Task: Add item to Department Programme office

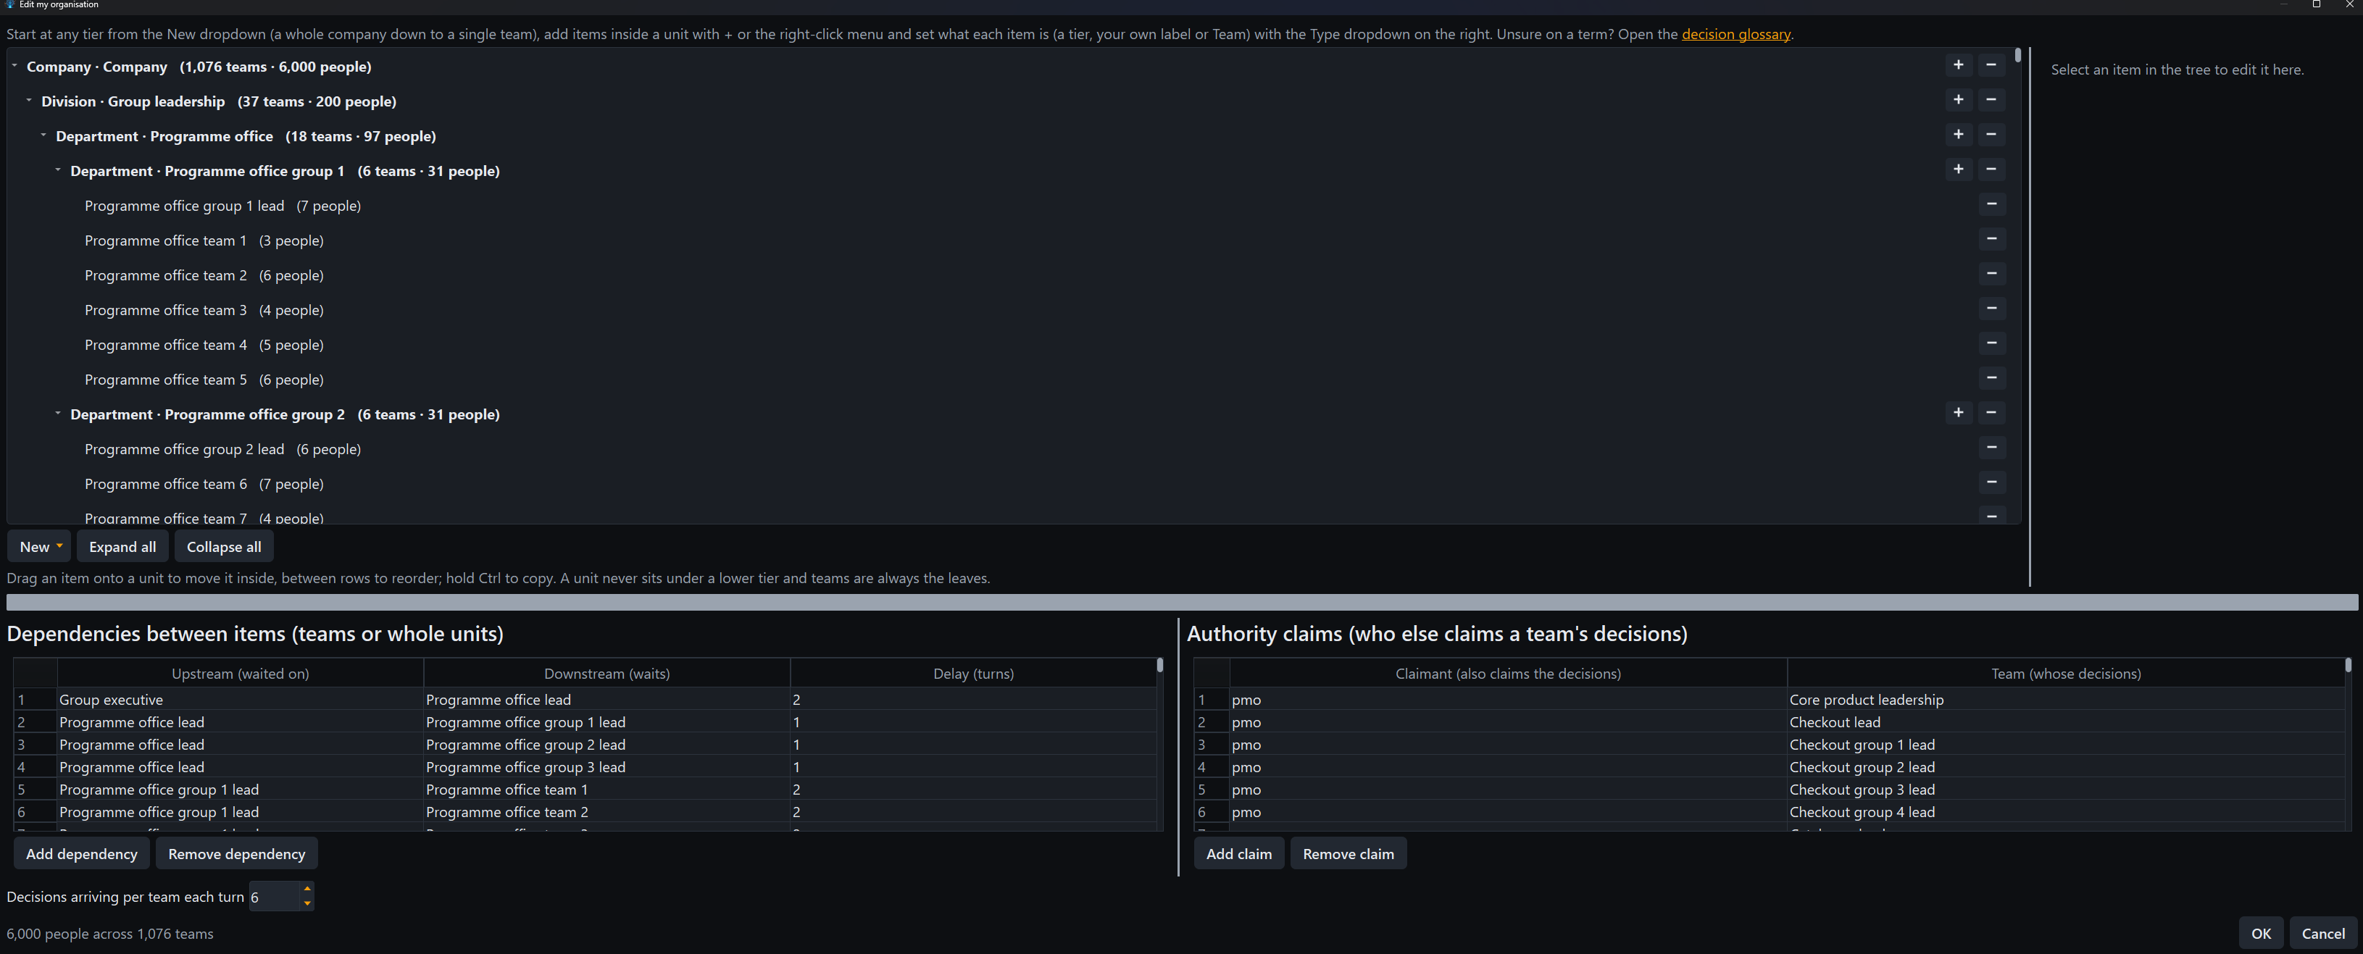Action: pos(1957,135)
